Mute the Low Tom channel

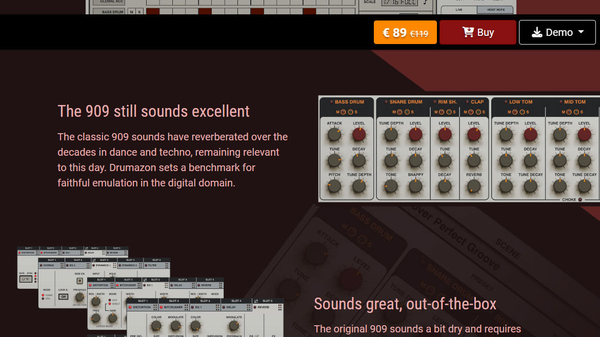tap(515, 112)
